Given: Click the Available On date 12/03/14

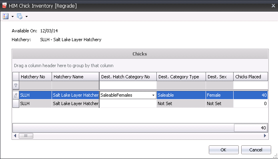Looking at the screenshot, I should (x=49, y=31).
